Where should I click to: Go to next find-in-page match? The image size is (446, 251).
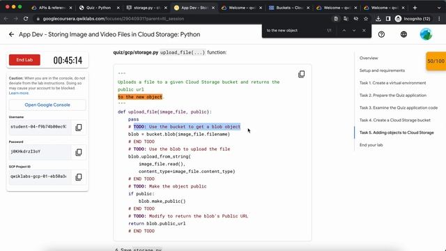pos(354,31)
